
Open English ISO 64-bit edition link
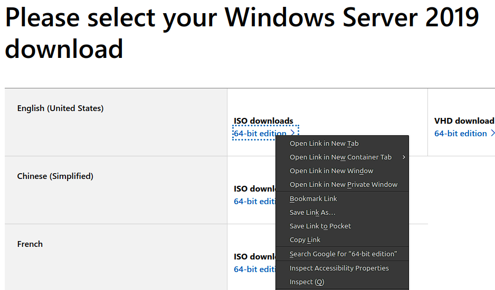coord(260,134)
